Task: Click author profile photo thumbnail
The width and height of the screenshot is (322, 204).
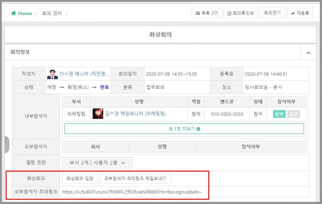Action: 52,74
